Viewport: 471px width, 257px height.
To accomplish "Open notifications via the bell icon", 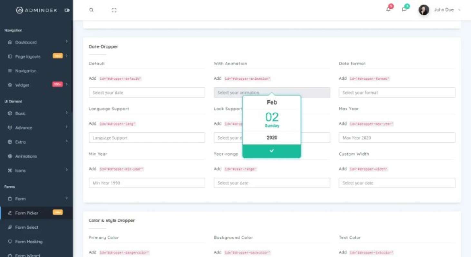I will coord(388,10).
